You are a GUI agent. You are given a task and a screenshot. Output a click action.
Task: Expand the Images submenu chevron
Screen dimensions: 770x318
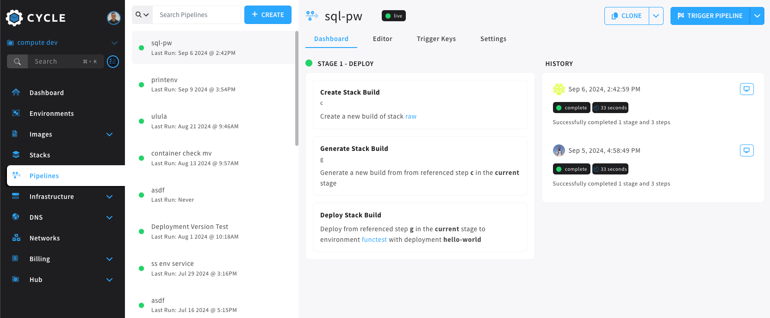click(110, 134)
